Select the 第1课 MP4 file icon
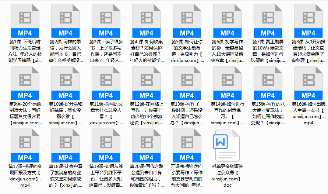The image size is (328, 194). pyautogui.click(x=25, y=21)
